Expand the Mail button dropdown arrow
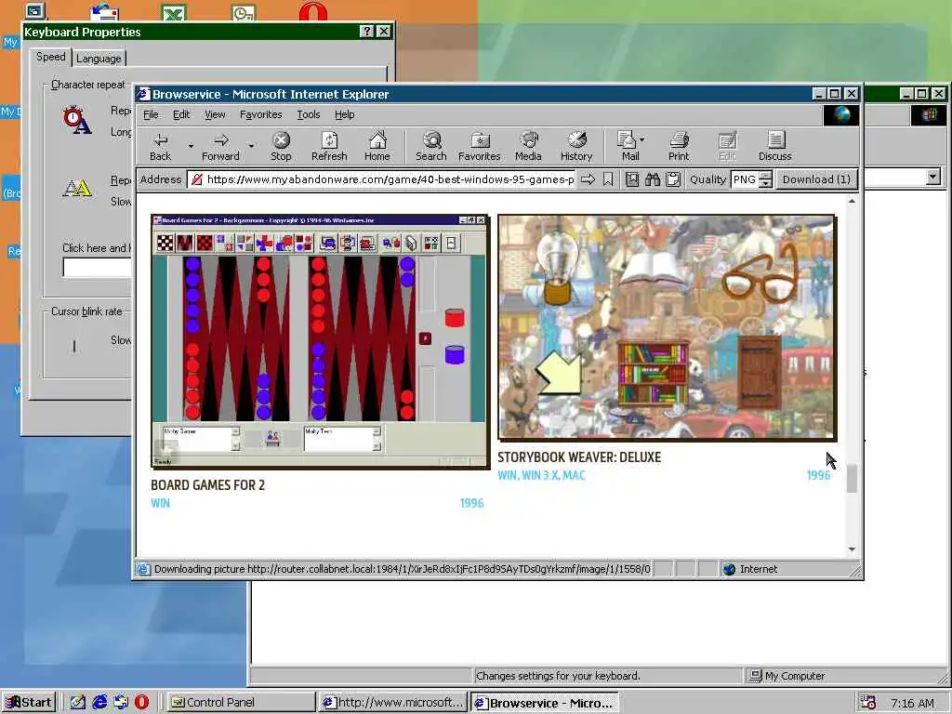The height and width of the screenshot is (714, 952). [642, 139]
